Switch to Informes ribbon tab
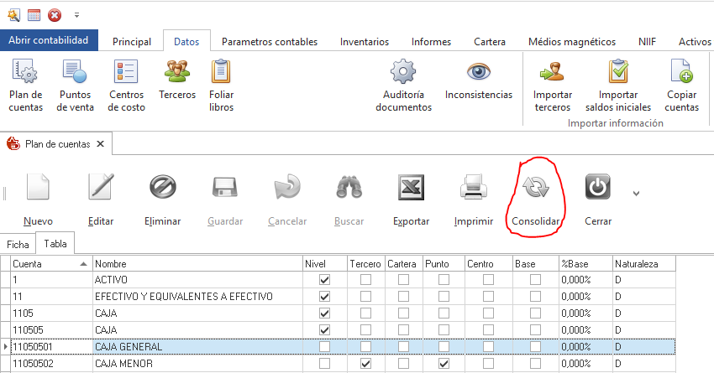The height and width of the screenshot is (373, 714). (431, 41)
